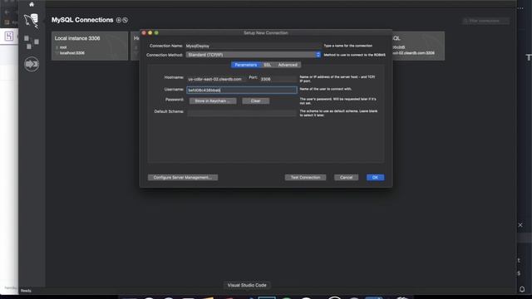
Task: Open the Home tab icon
Action: [32, 4]
